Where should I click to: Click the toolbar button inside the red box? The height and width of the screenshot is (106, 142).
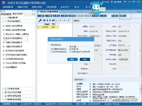[123, 16]
